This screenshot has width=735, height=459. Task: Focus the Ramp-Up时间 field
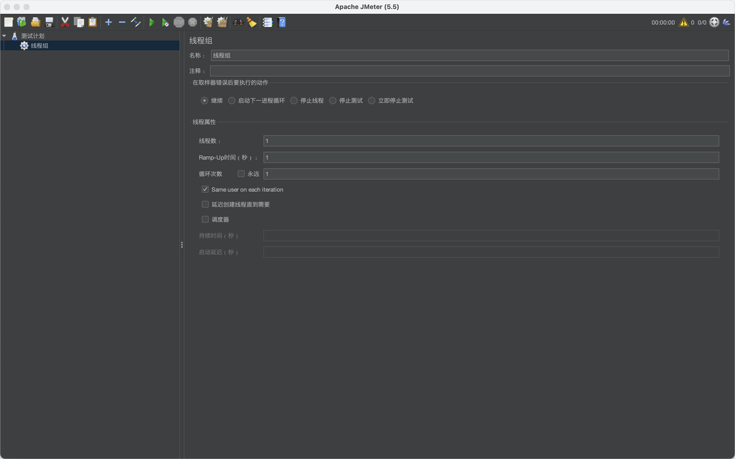click(491, 157)
